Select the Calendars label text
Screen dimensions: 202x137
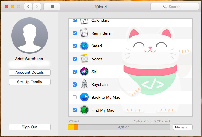[100, 20]
